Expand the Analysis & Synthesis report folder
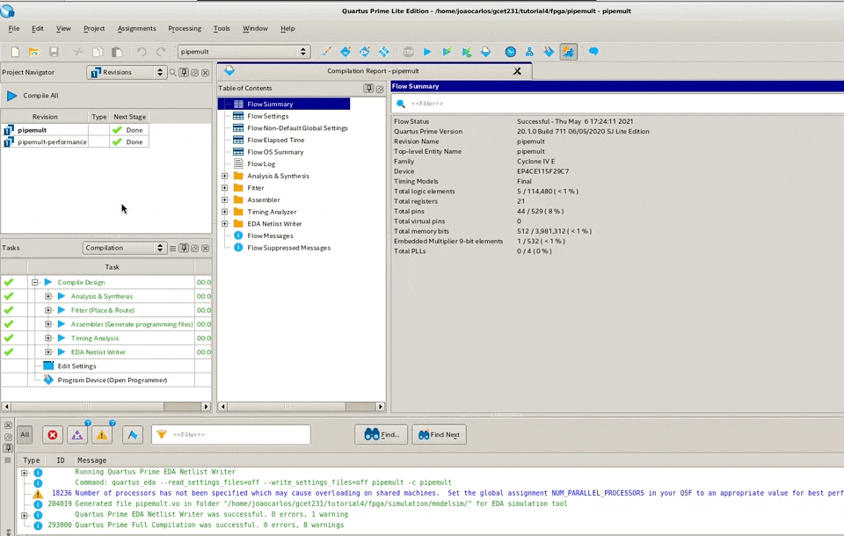This screenshot has height=536, width=844. pyautogui.click(x=225, y=176)
